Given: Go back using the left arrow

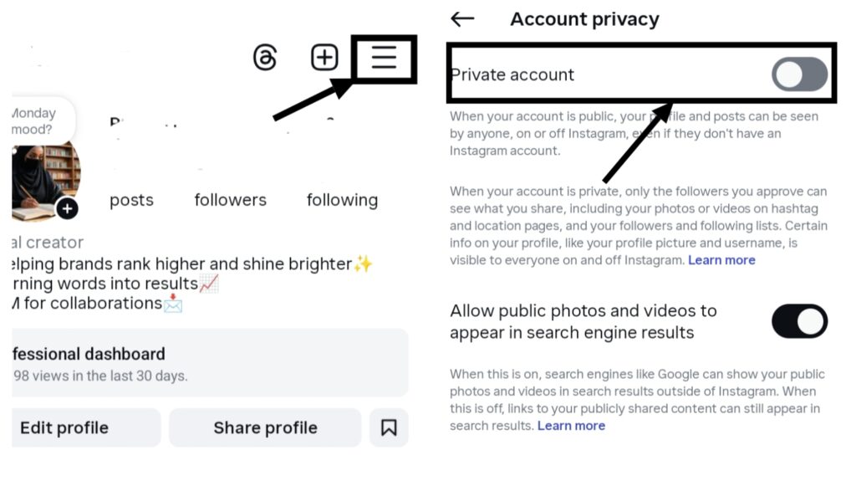Looking at the screenshot, I should coord(462,19).
